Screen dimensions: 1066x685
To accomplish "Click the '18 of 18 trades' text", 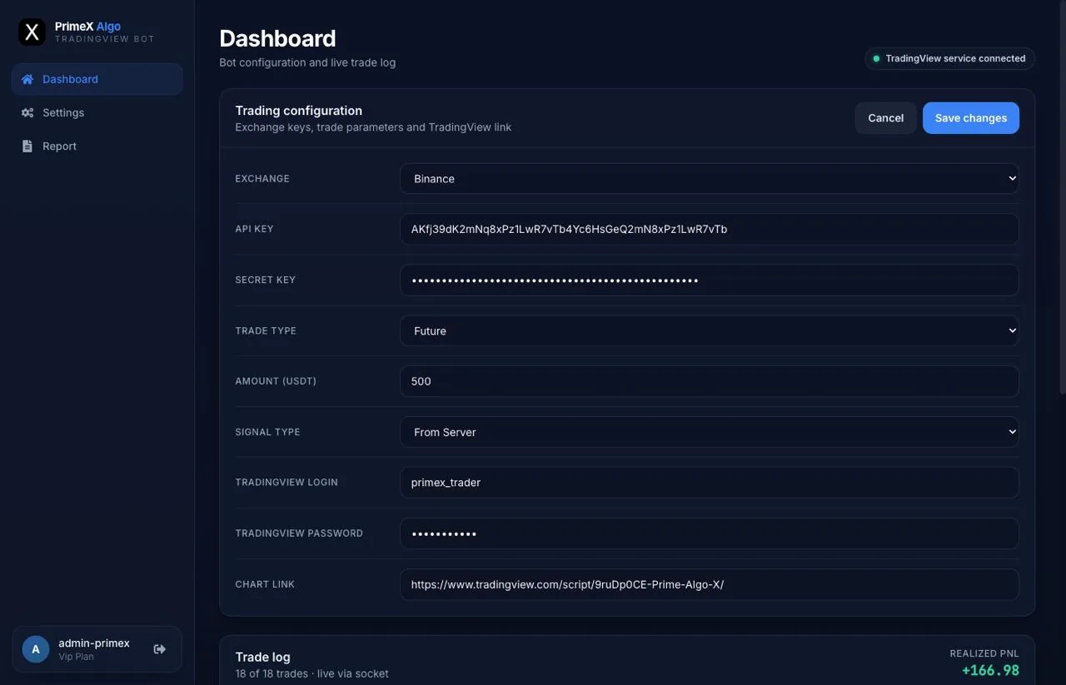I will click(271, 673).
